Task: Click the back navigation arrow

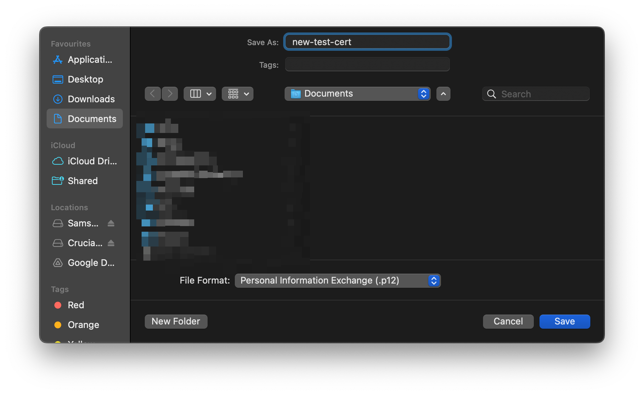Action: click(153, 93)
